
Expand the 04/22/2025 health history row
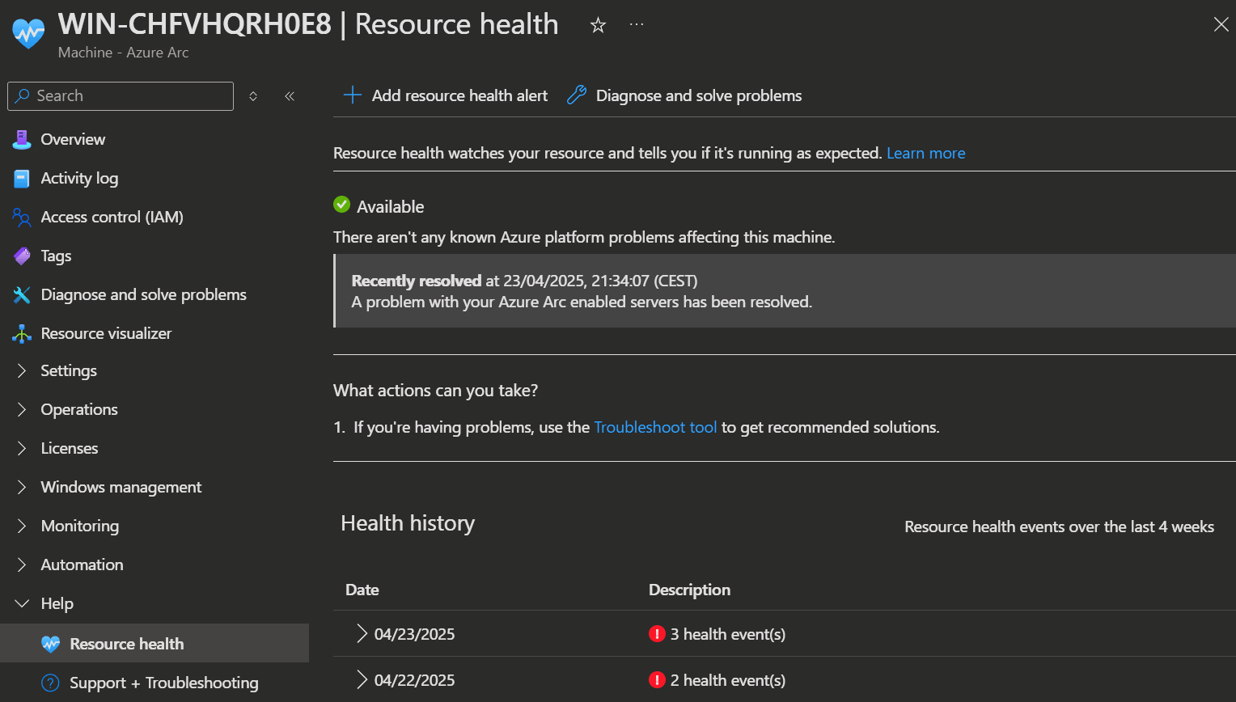[362, 680]
